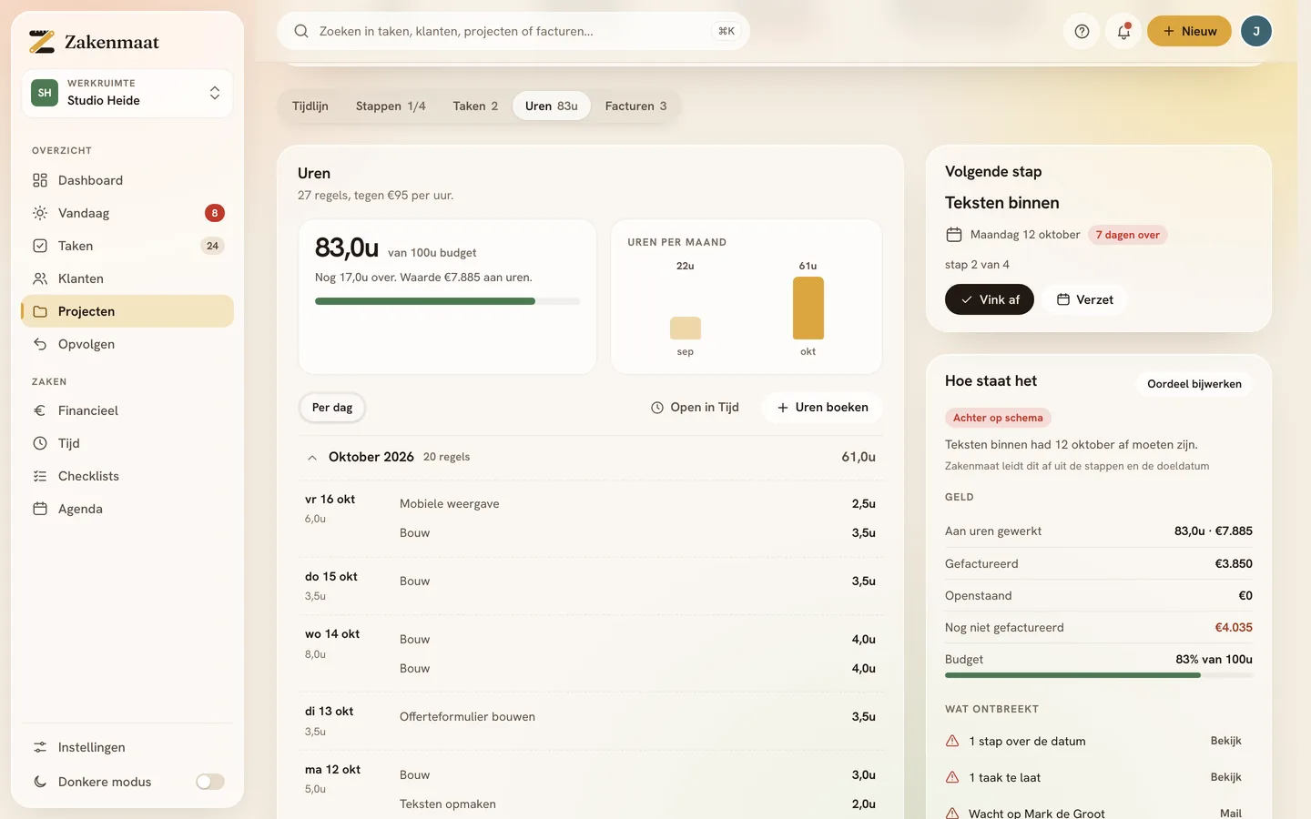Click the sep bar in chart
The height and width of the screenshot is (819, 1311).
point(686,328)
